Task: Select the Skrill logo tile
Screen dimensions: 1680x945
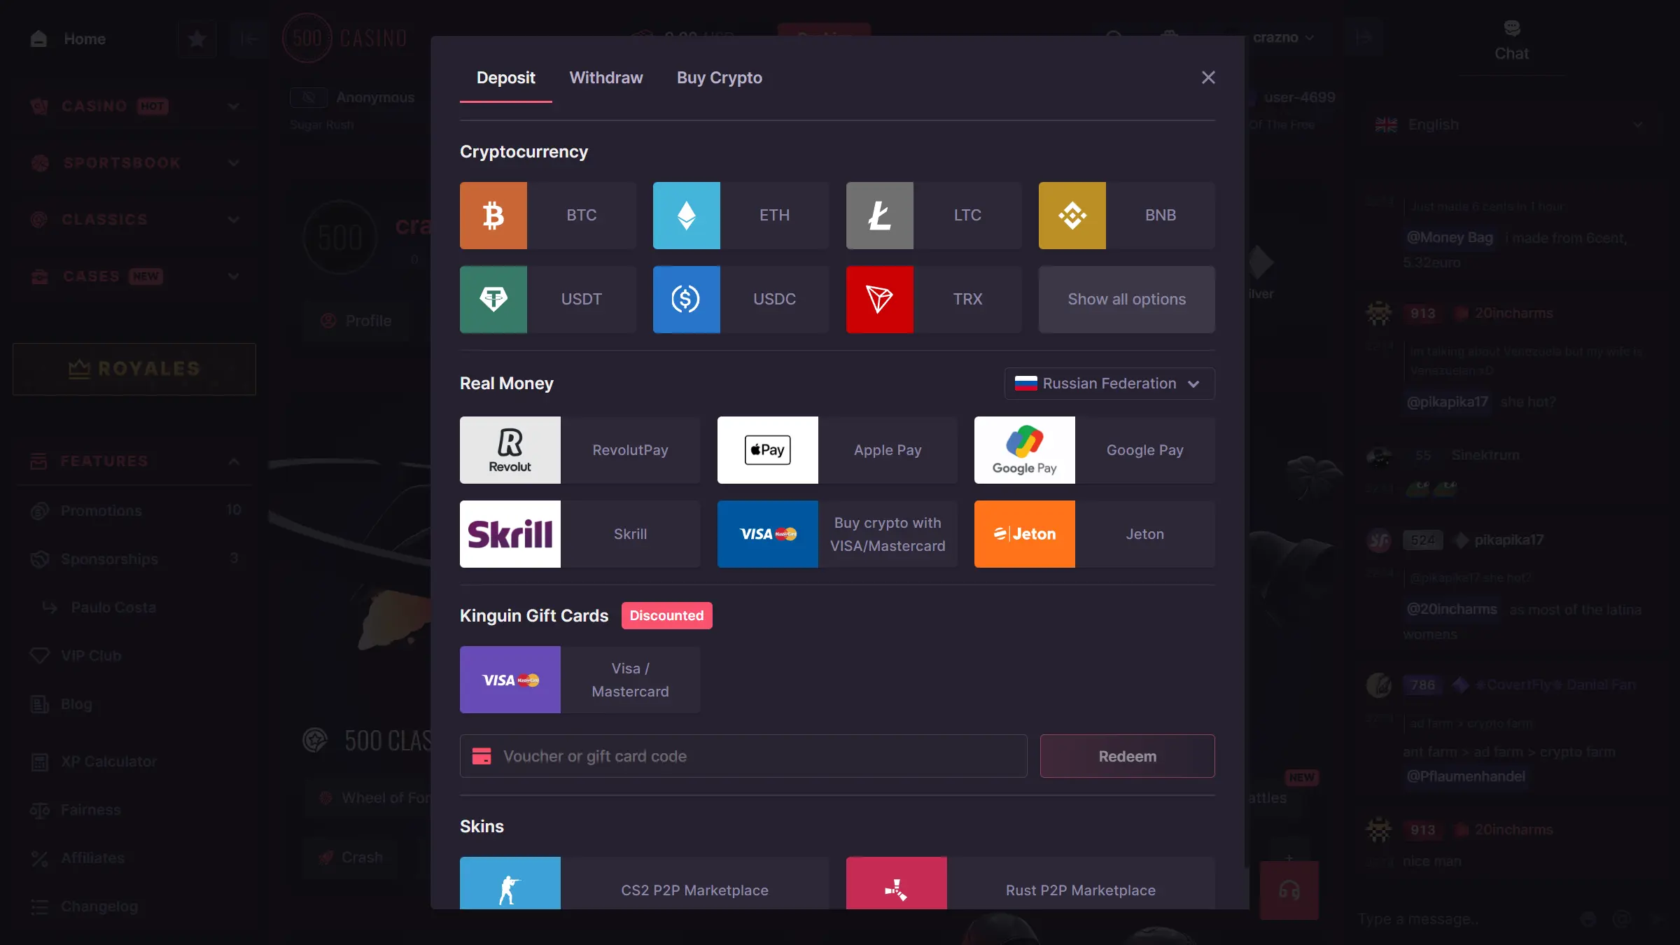Action: (x=510, y=534)
